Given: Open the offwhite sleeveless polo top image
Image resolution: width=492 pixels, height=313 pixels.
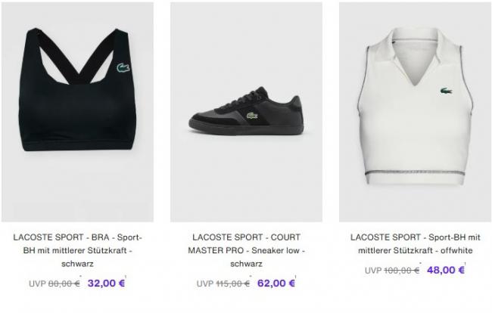Looking at the screenshot, I should pos(416,112).
